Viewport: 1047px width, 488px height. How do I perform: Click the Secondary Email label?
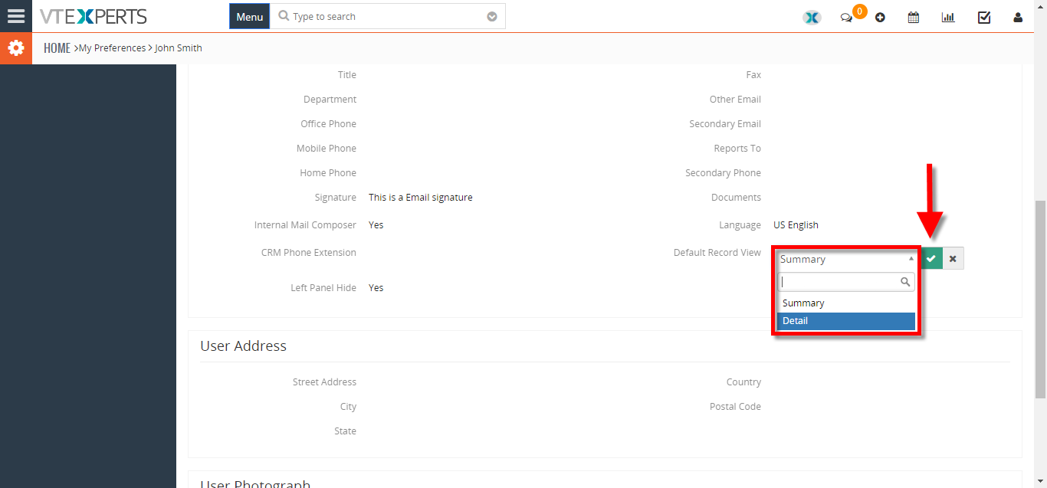pyautogui.click(x=725, y=124)
